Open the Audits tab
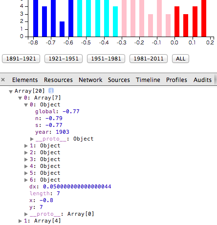This screenshot has width=217, height=225. pos(202,80)
